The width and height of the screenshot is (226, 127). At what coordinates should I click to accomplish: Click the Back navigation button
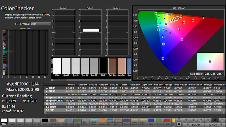point(196,125)
